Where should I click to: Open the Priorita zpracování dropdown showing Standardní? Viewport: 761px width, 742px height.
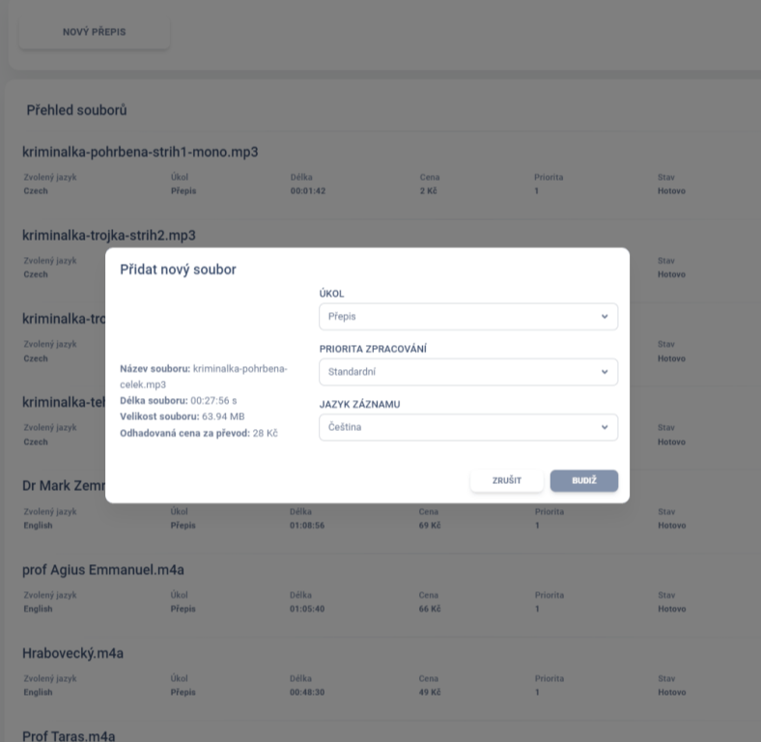pos(467,372)
